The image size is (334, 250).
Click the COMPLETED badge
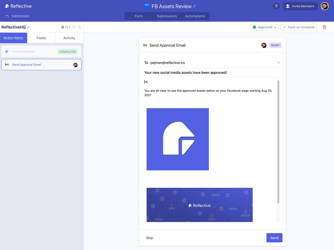coord(68,52)
